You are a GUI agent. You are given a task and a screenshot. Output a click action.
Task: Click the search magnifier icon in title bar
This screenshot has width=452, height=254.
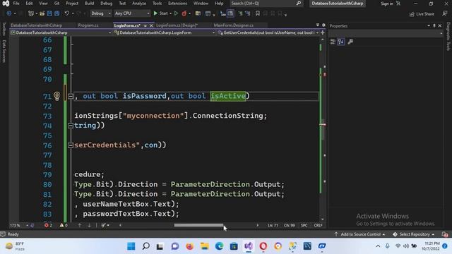(x=299, y=3)
